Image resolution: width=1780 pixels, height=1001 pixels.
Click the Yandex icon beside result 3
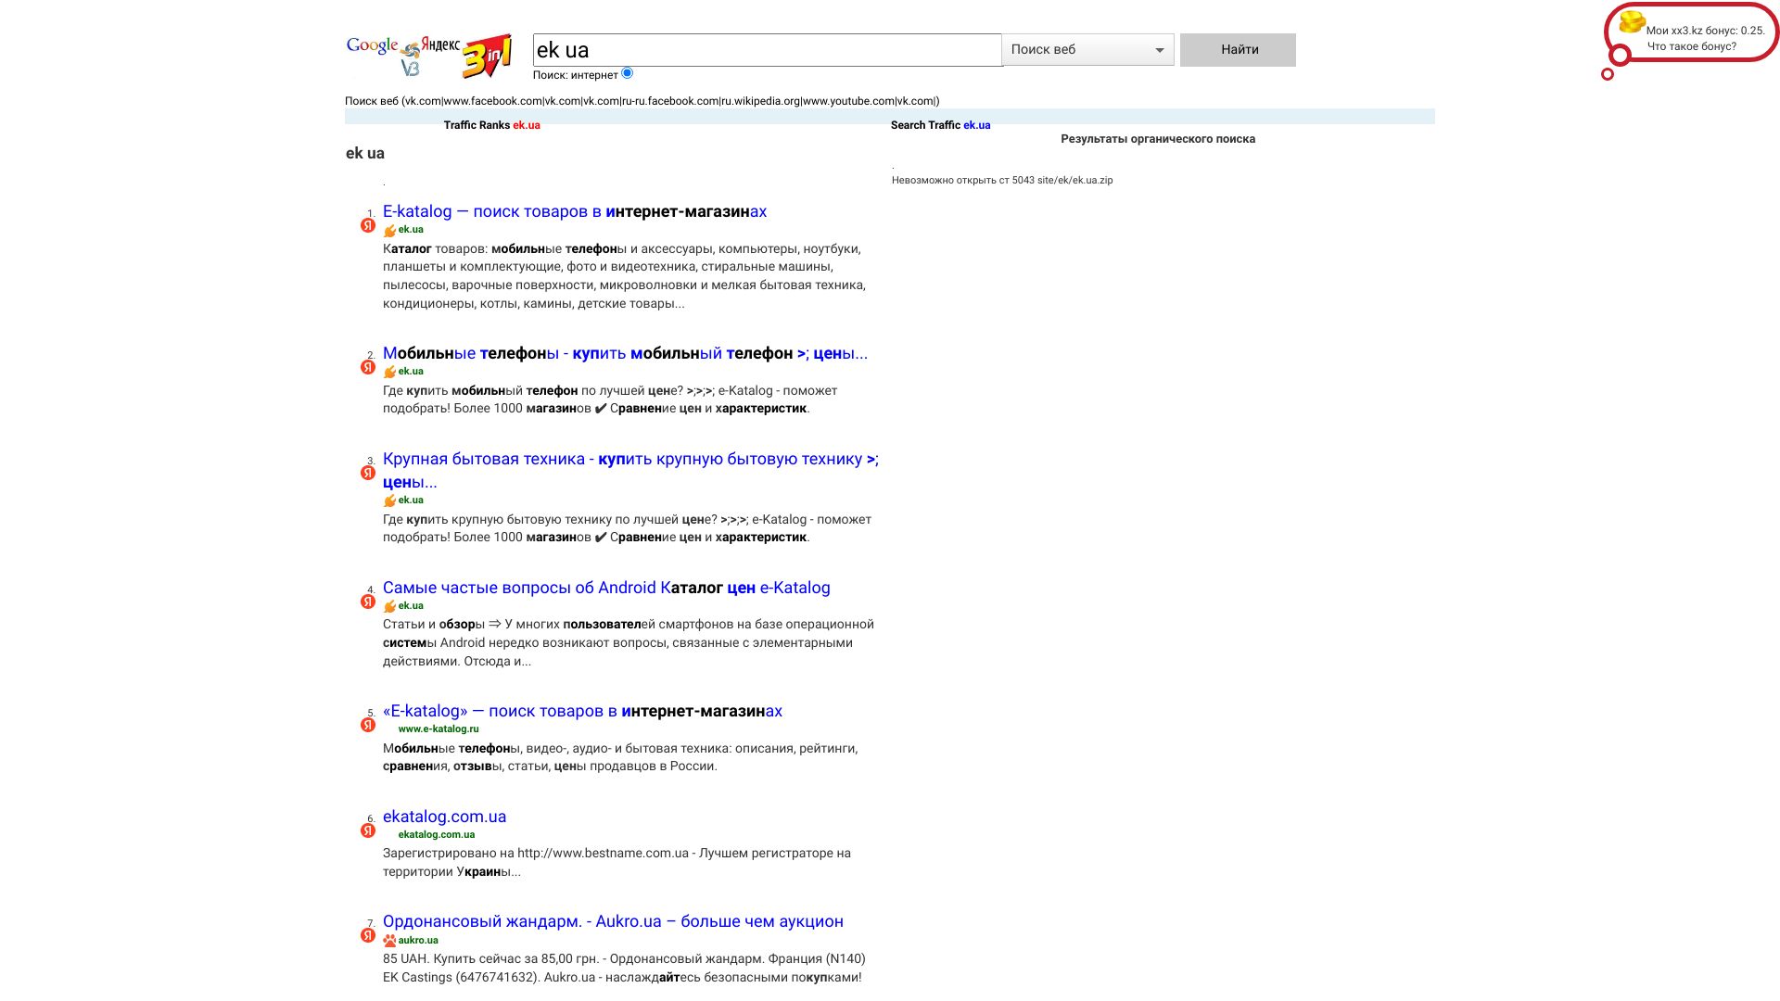[368, 473]
